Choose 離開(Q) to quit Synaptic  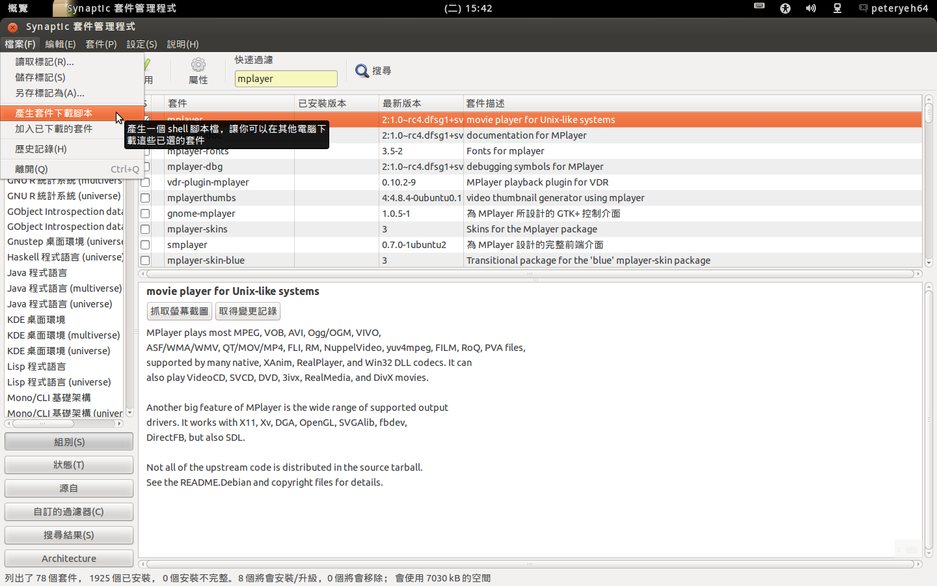click(x=72, y=169)
